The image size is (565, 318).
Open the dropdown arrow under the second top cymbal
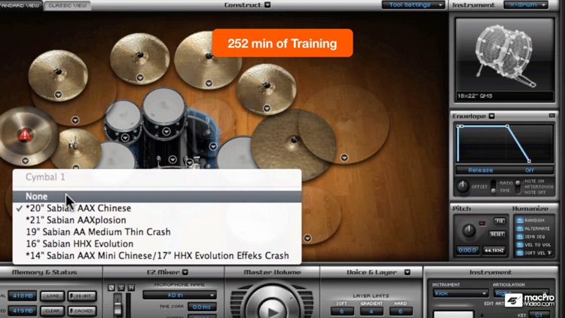140,78
